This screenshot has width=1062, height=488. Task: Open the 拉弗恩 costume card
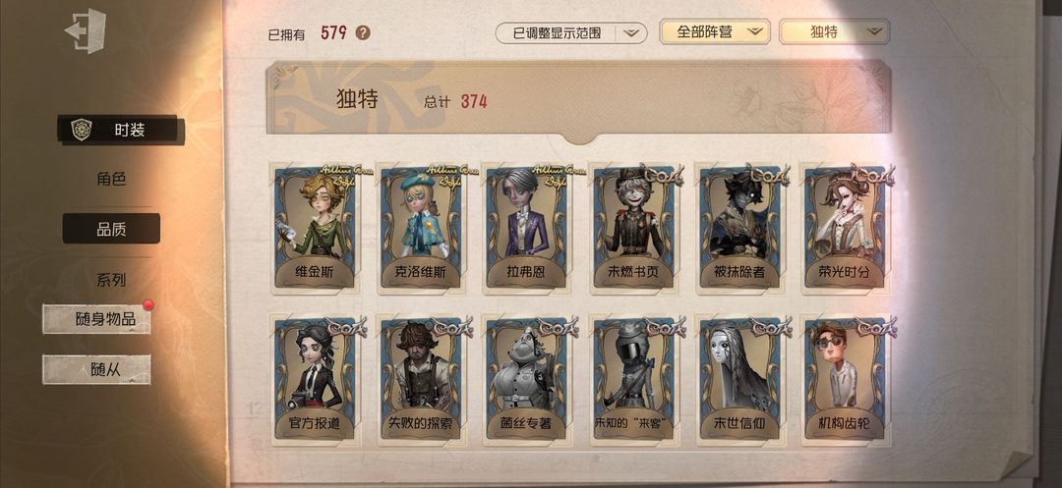(527, 228)
